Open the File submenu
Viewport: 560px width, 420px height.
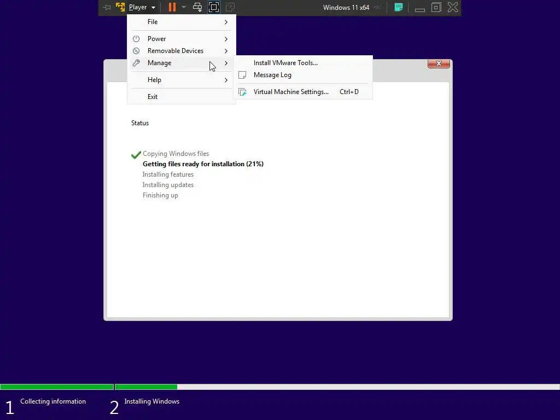click(182, 22)
